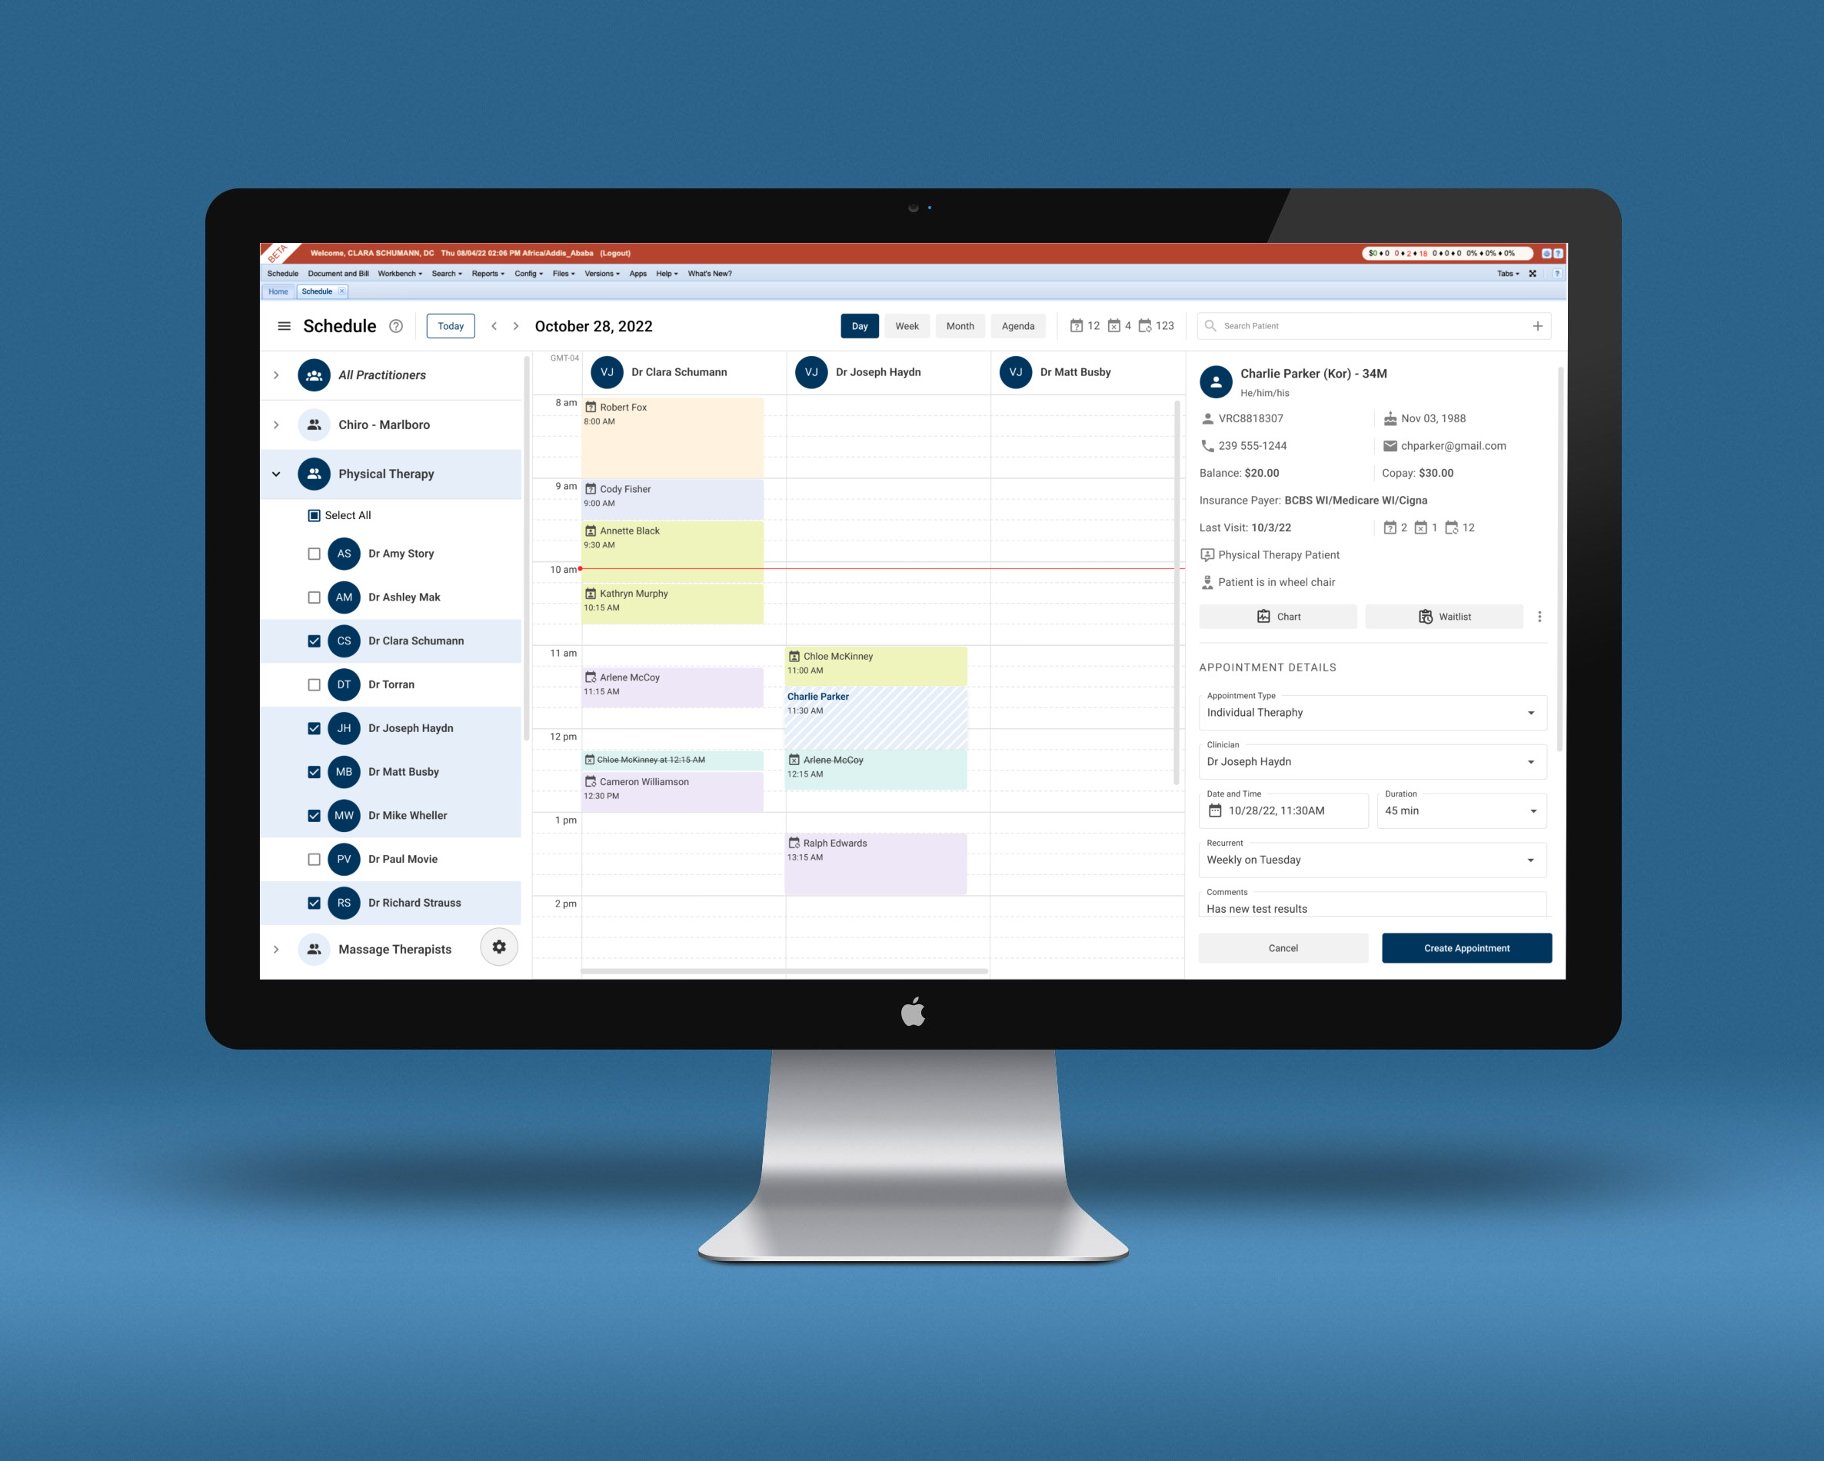Screen dimensions: 1824x1461
Task: Click the help question mark icon next to Schedule
Action: (399, 325)
